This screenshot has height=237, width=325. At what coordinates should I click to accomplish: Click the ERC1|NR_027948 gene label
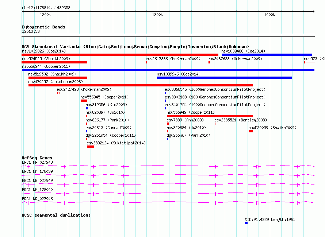point(37,163)
